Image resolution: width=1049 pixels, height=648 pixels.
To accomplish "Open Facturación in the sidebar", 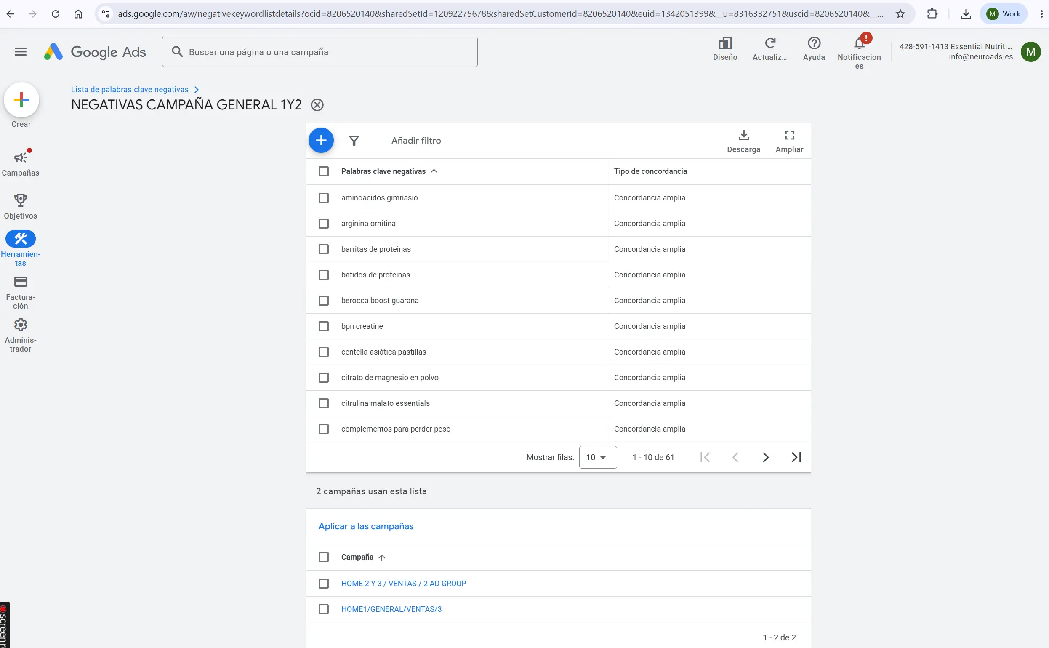I will coord(21,292).
